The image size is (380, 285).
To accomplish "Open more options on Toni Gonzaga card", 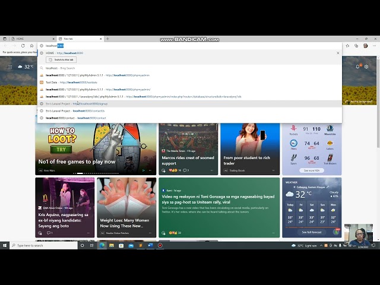I will pos(273,233).
